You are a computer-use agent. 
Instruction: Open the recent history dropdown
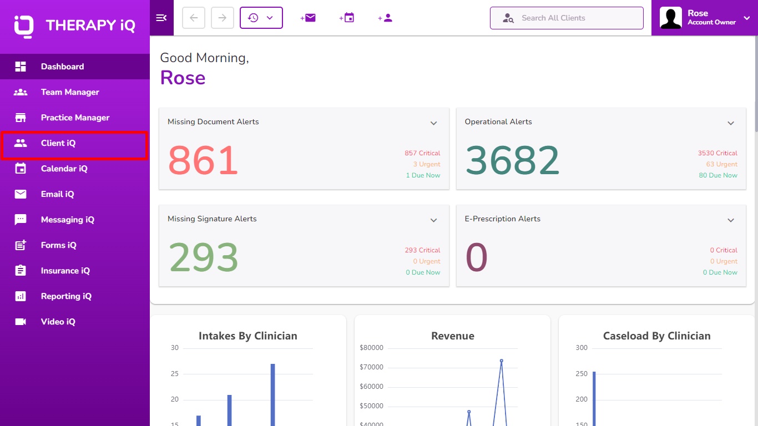pyautogui.click(x=261, y=18)
